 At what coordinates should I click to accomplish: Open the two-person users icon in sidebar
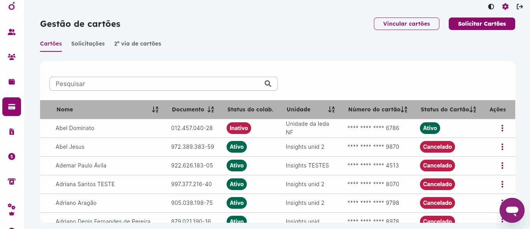point(12,32)
